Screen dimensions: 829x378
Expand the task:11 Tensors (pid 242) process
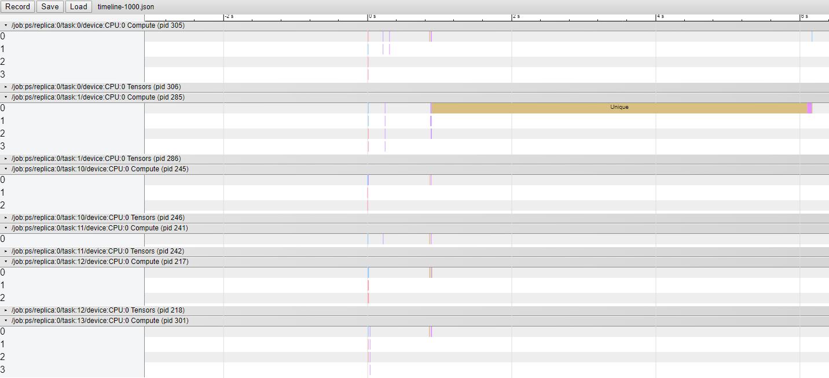tap(5, 251)
